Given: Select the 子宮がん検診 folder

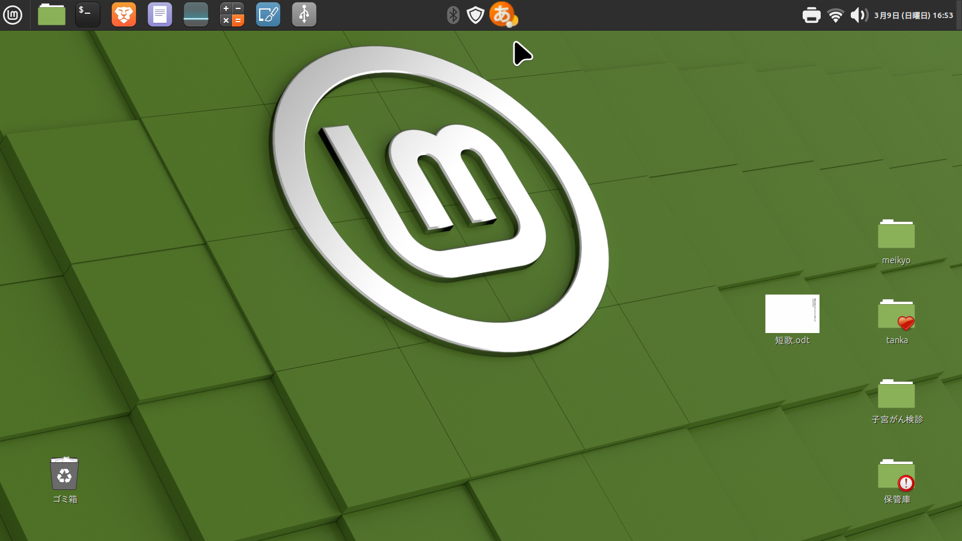Looking at the screenshot, I should (896, 402).
